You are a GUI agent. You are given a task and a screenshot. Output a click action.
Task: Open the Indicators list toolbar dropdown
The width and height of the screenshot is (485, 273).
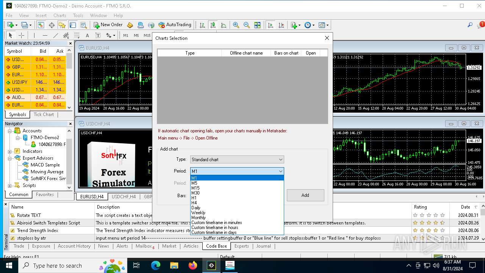click(296, 25)
